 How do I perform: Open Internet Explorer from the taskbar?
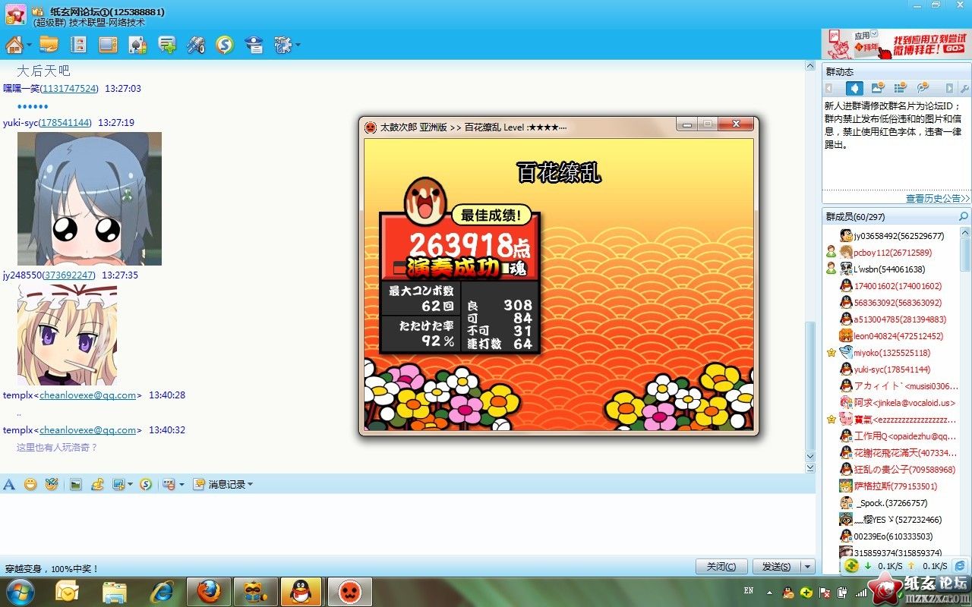[x=162, y=591]
